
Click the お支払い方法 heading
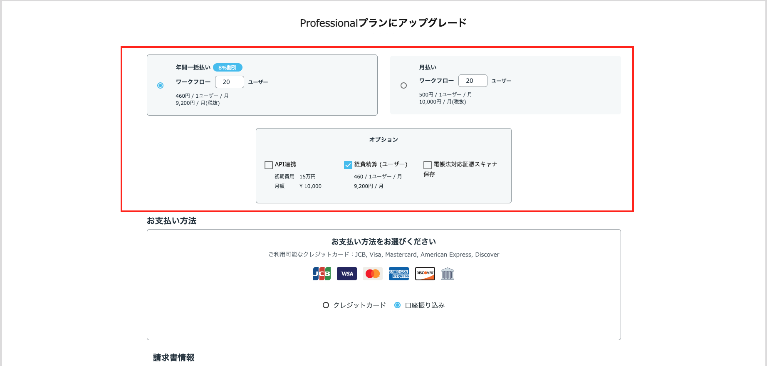point(171,221)
